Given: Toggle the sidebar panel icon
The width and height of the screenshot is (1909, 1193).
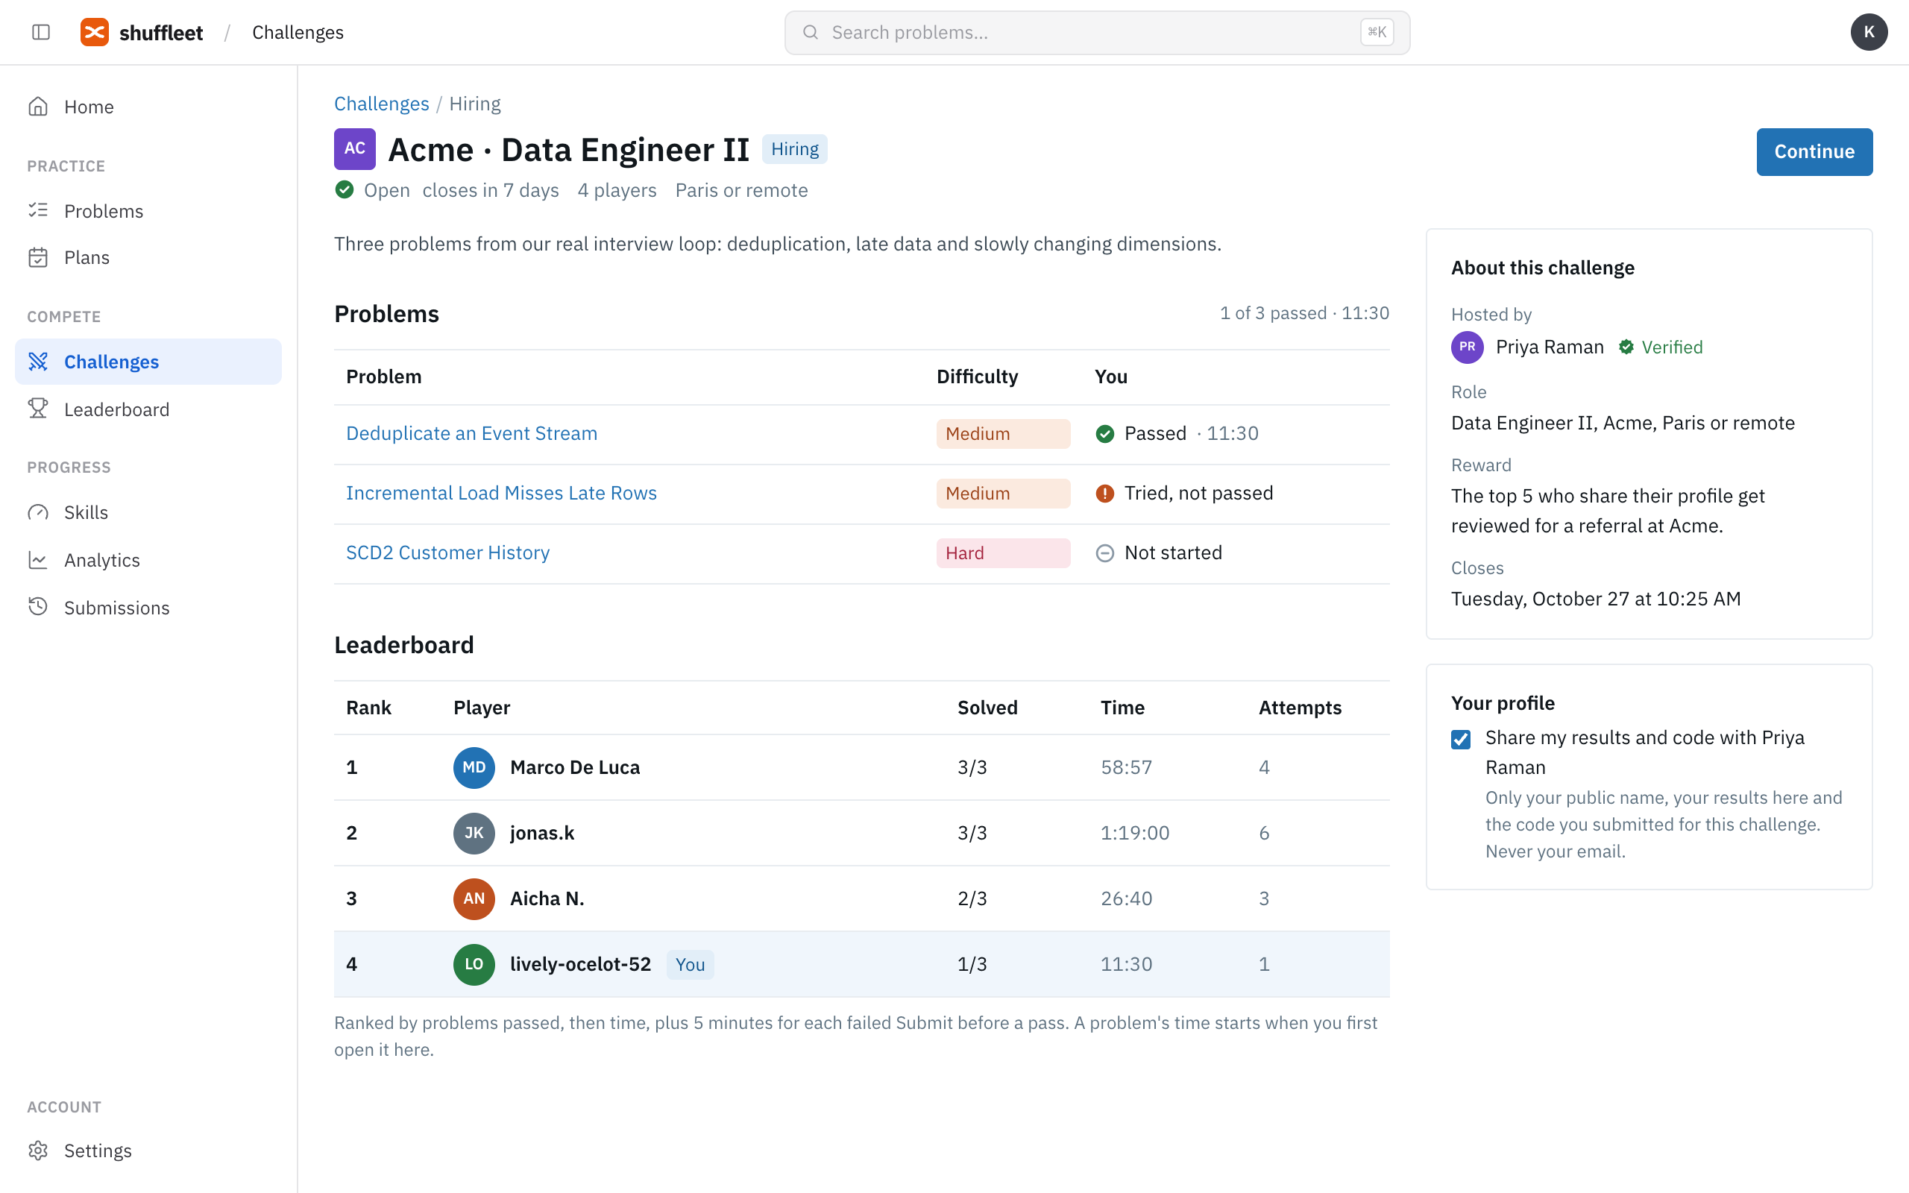Looking at the screenshot, I should (41, 32).
